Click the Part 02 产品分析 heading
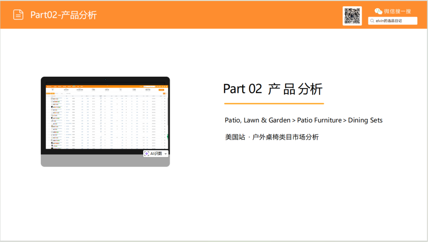This screenshot has height=242, width=428. 273,89
